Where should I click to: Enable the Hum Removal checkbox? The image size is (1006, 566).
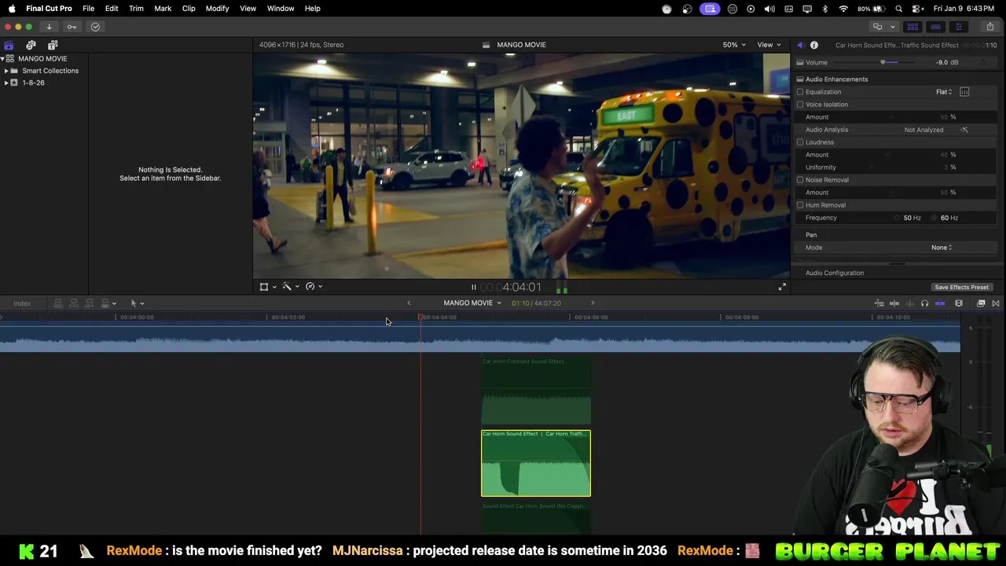(800, 205)
